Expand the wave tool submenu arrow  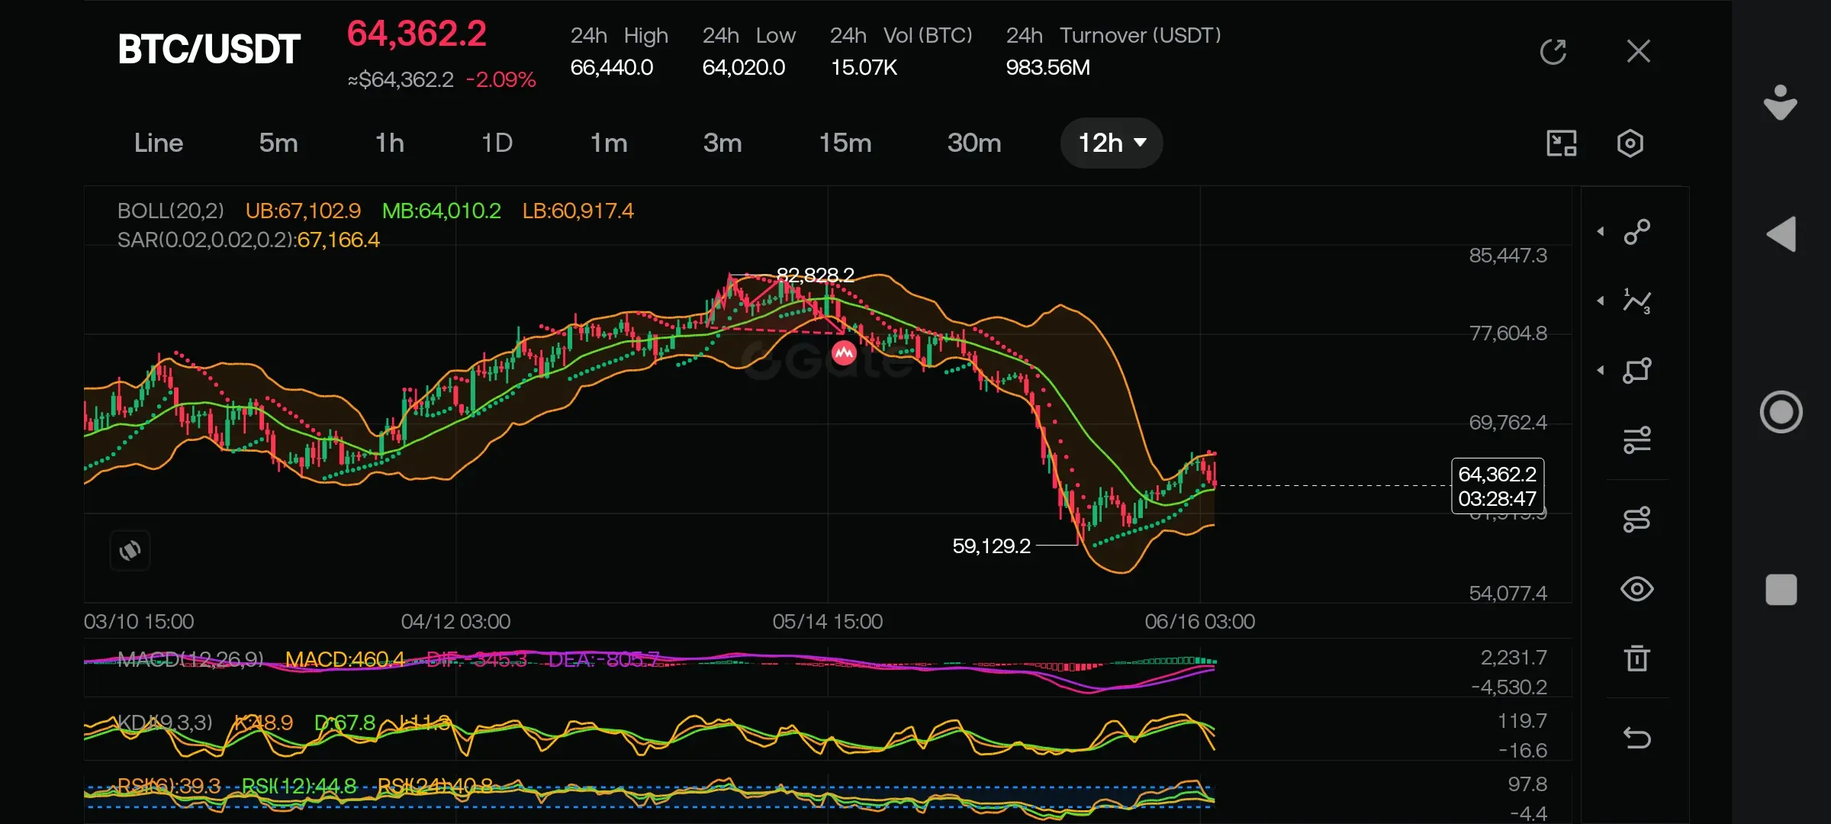pyautogui.click(x=1601, y=301)
